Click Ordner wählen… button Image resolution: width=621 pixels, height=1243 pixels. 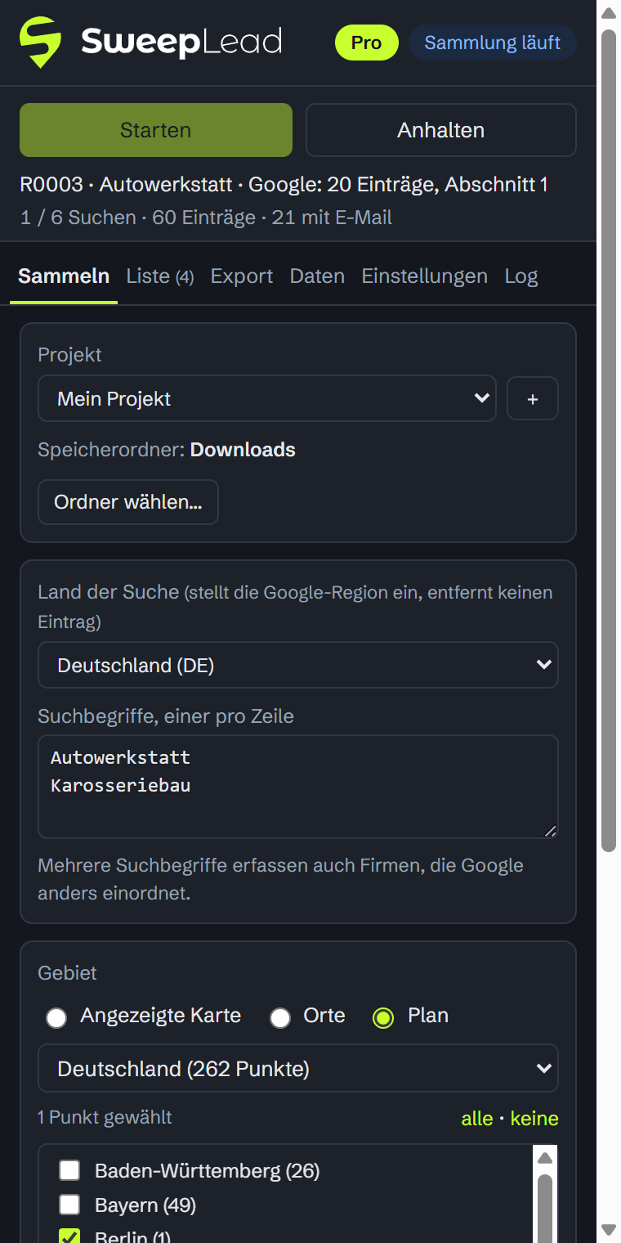tap(128, 502)
